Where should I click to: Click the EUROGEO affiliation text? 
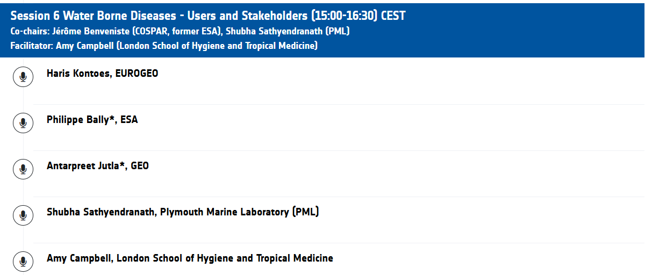(137, 74)
